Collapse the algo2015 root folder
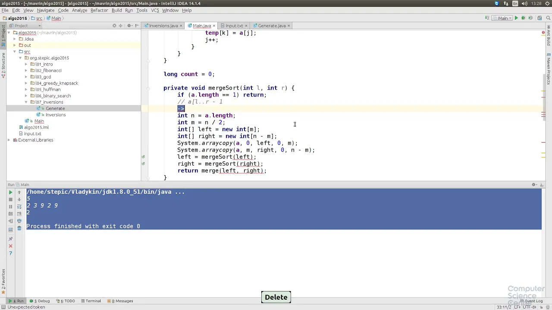Screen dimensions: 552x310 (9, 33)
